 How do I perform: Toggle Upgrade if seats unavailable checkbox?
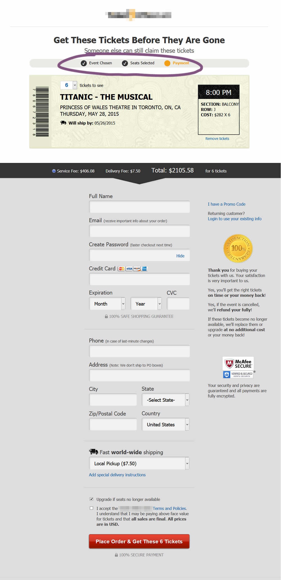coord(91,499)
